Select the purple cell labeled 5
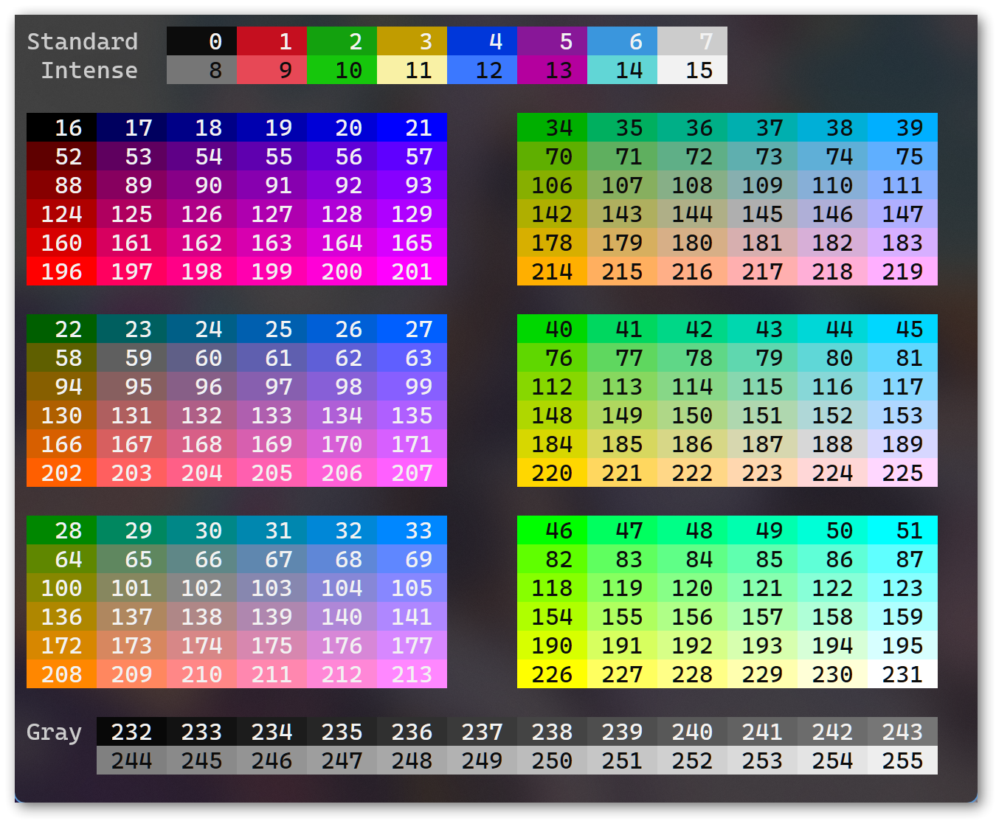This screenshot has width=996, height=821. tap(552, 41)
